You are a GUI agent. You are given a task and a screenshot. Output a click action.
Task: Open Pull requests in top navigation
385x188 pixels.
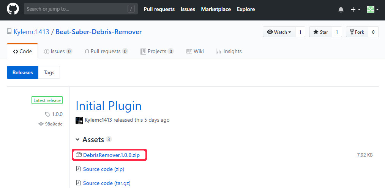point(159,9)
